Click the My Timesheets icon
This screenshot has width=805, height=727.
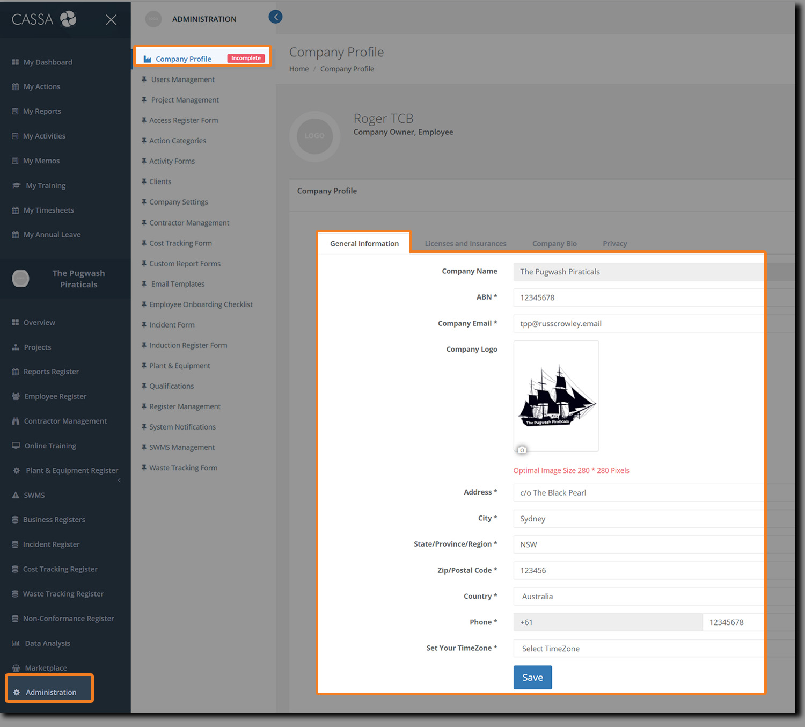pyautogui.click(x=16, y=210)
